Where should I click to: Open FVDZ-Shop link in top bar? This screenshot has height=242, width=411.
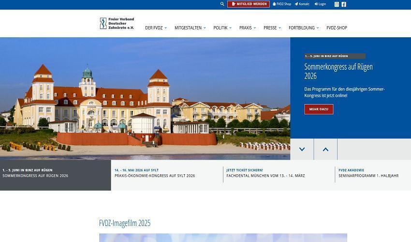coord(282,4)
